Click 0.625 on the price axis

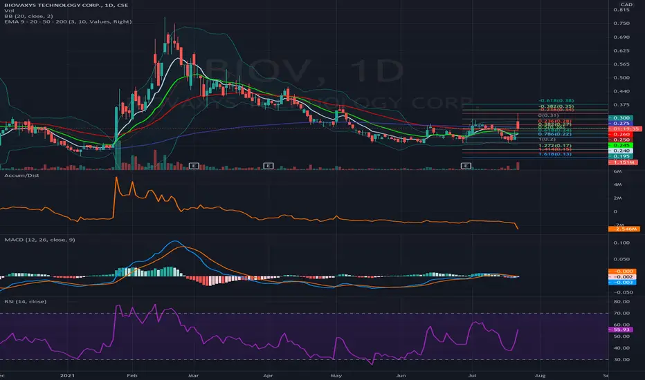621,50
